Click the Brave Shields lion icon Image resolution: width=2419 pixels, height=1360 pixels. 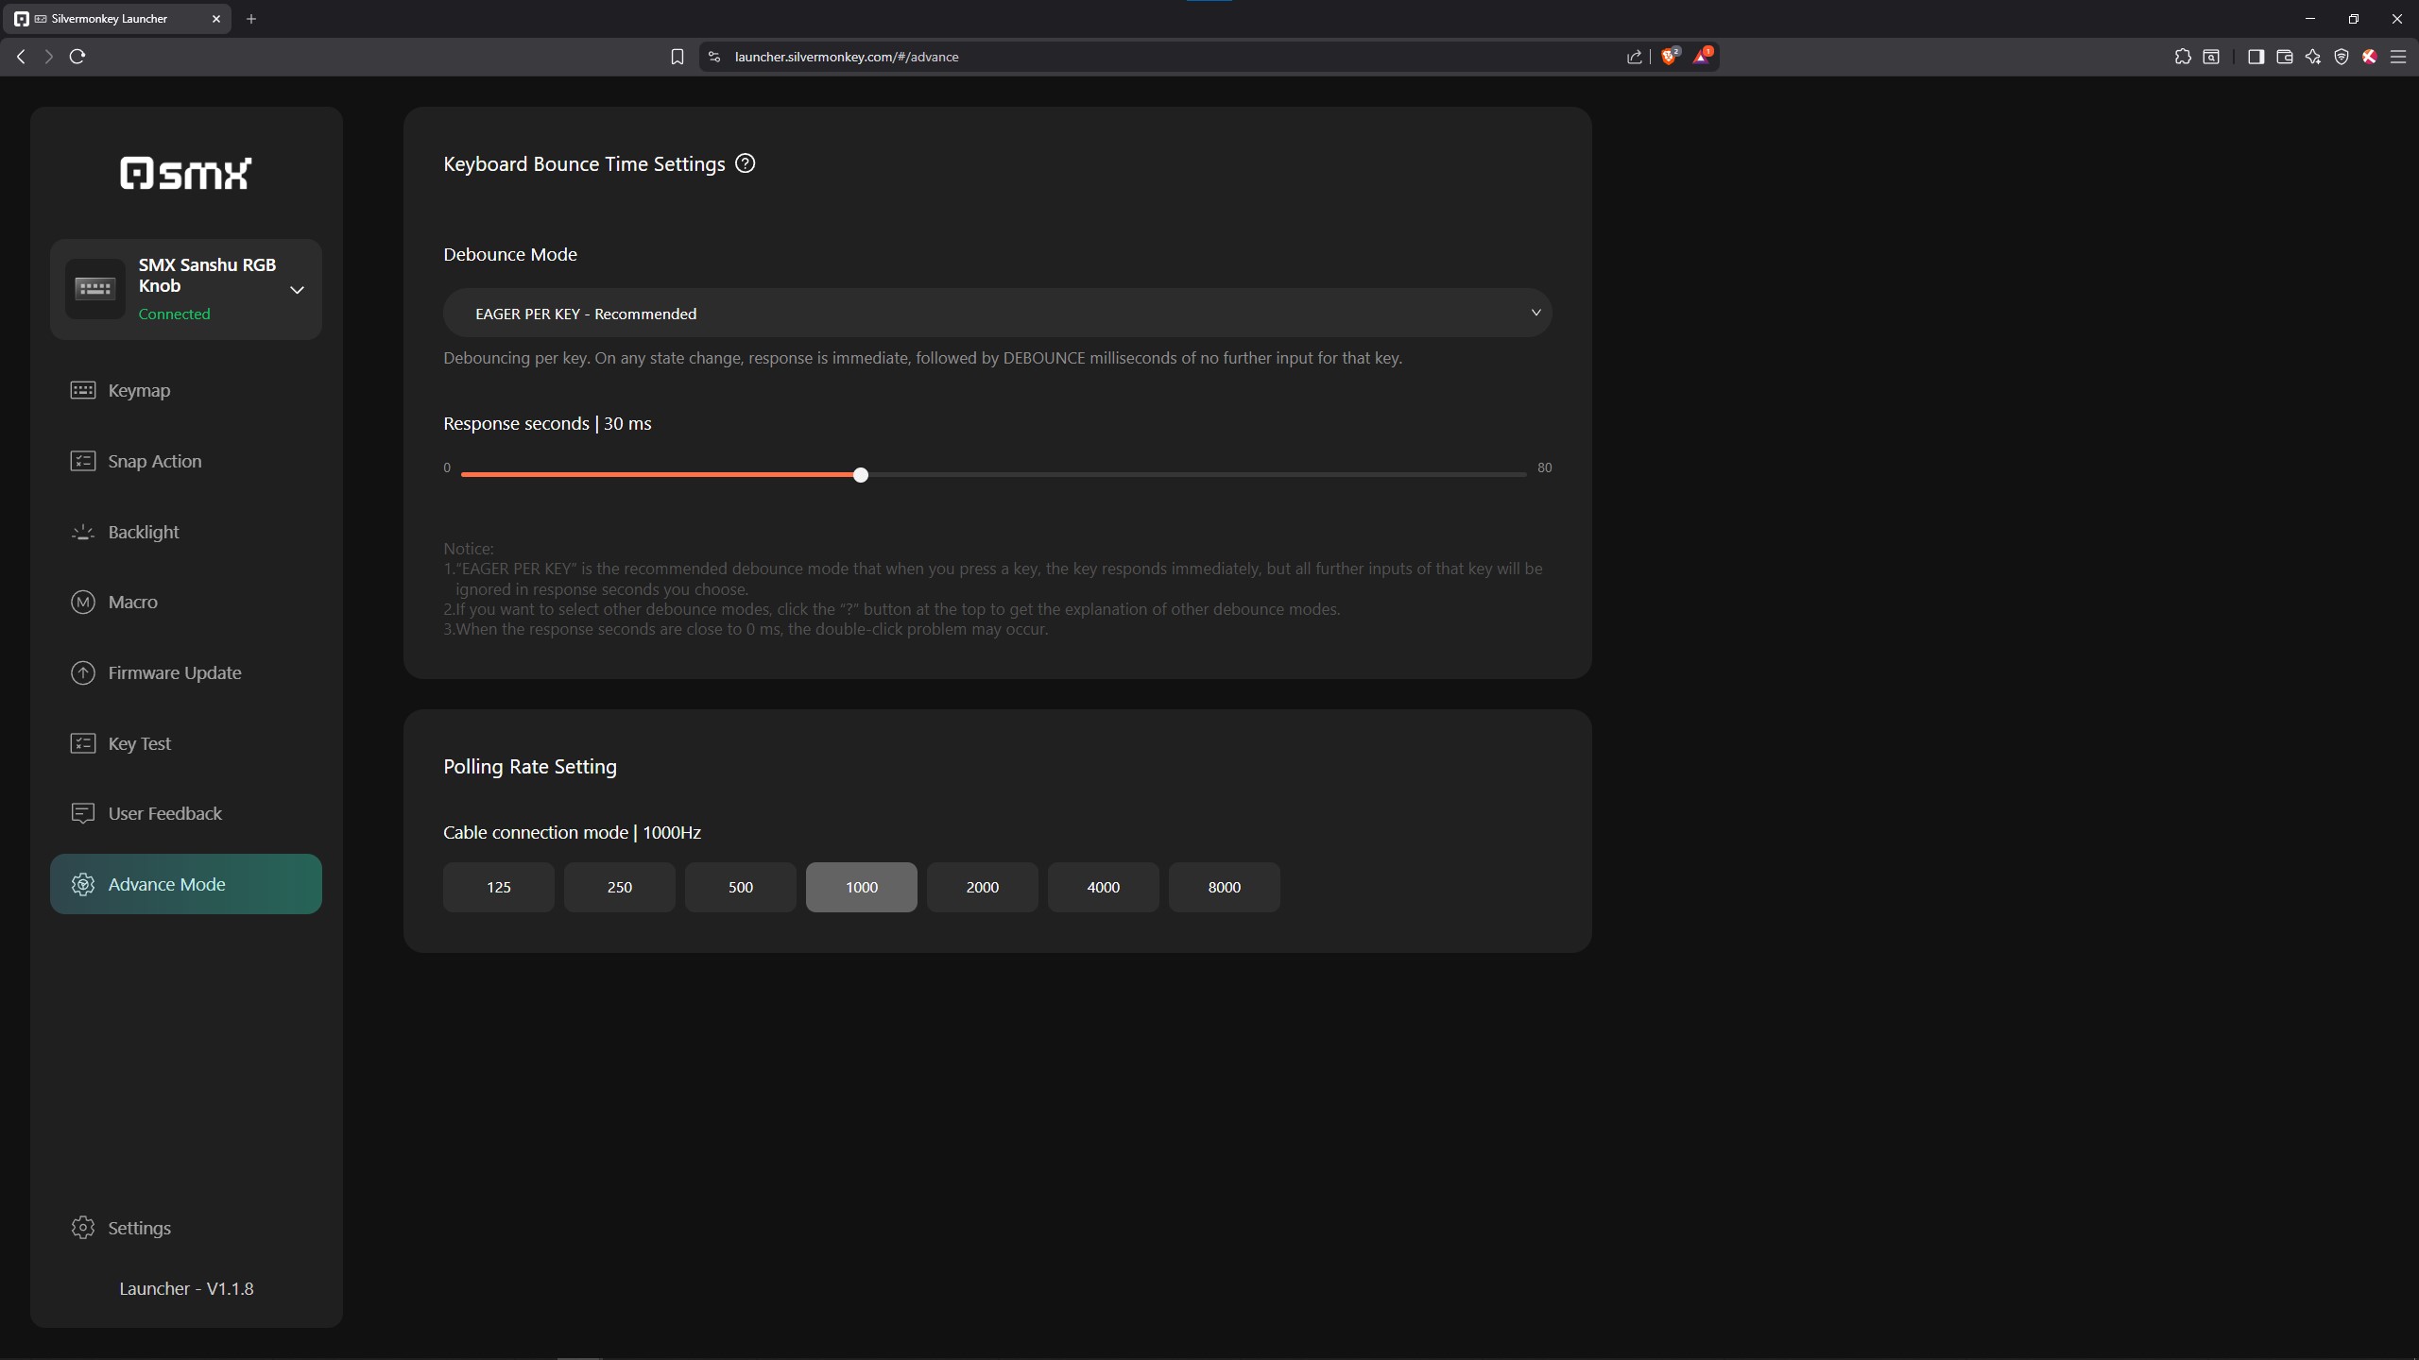pyautogui.click(x=1669, y=57)
